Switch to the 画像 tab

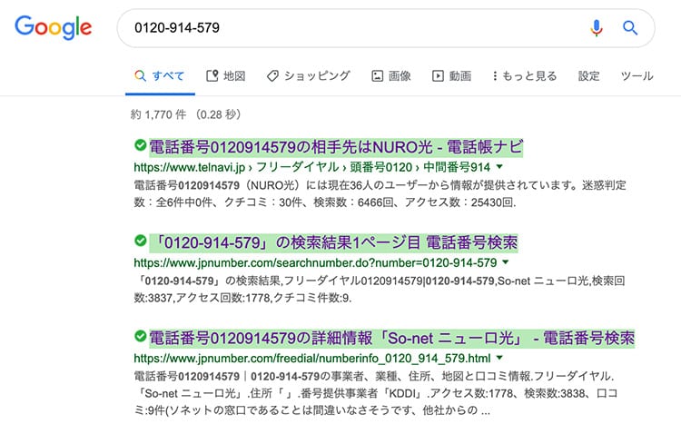click(391, 76)
